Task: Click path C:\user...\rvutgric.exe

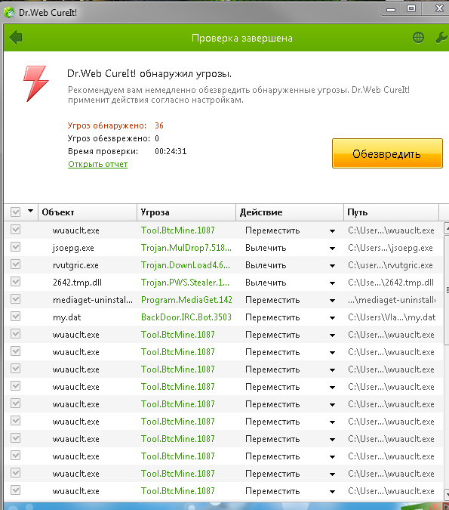Action: coord(390,265)
